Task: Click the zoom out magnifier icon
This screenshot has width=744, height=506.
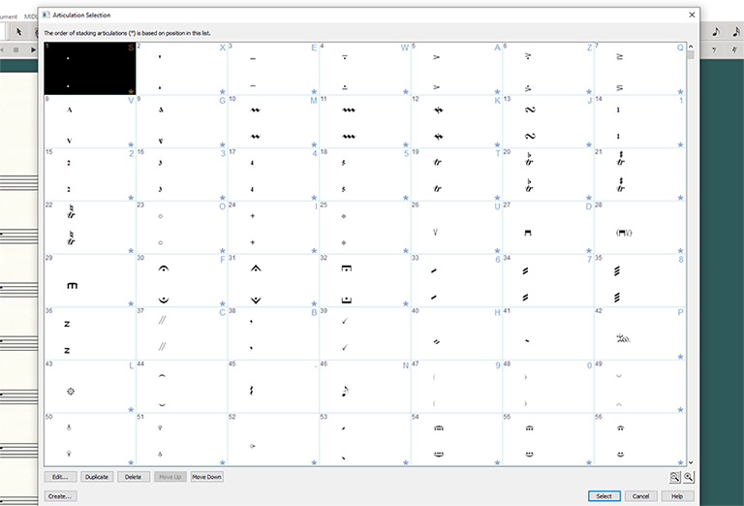Action: 674,477
